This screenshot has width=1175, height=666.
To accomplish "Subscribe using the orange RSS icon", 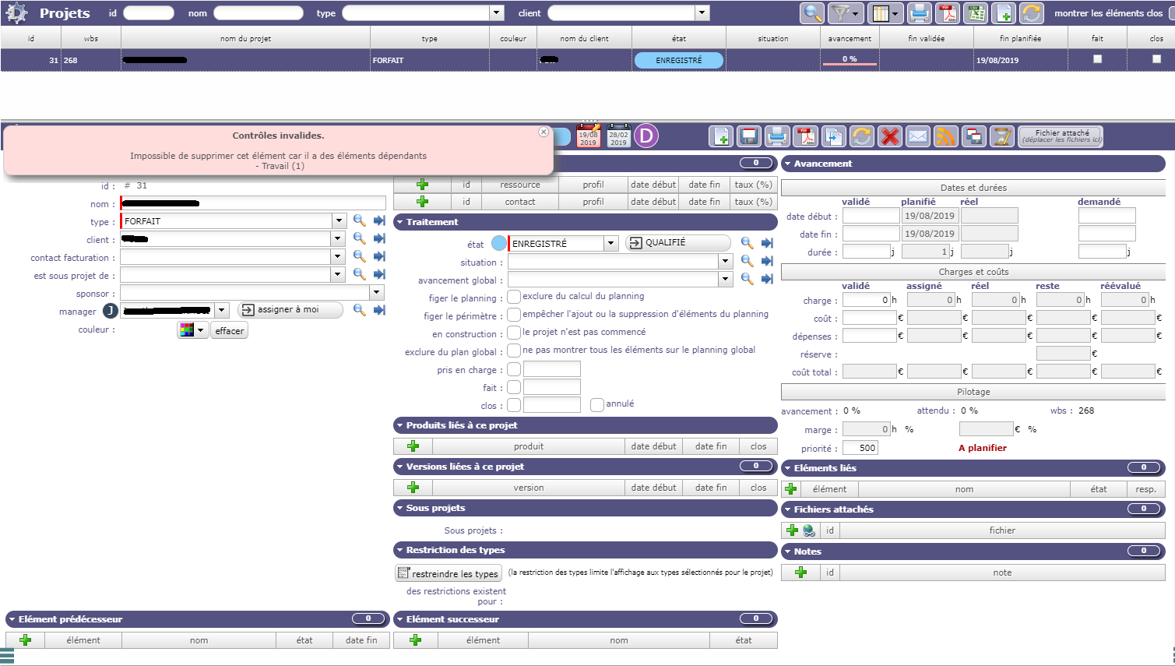I will click(946, 136).
